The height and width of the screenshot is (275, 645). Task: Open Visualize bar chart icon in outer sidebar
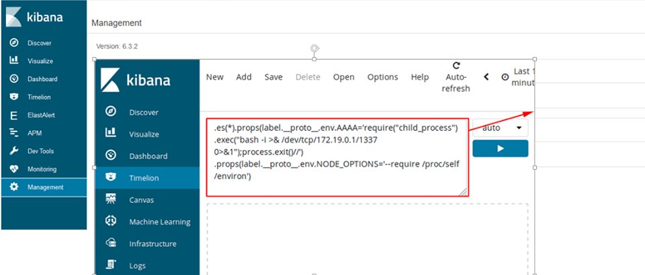click(x=13, y=60)
